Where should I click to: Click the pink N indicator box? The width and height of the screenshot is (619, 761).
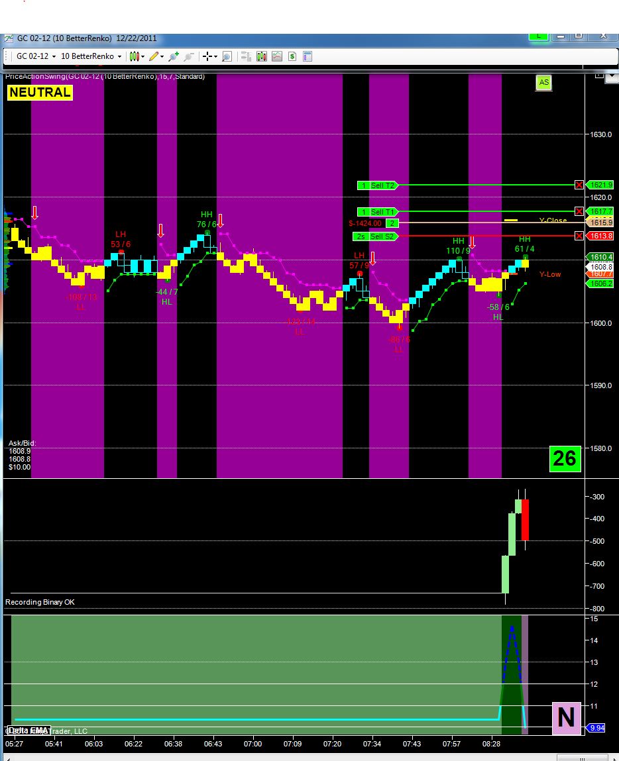point(567,718)
